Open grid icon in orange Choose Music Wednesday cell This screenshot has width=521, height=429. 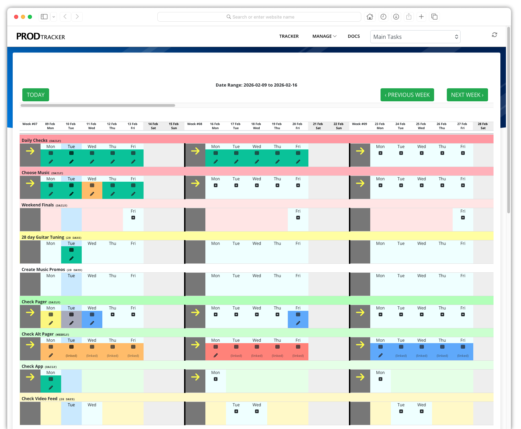92,185
